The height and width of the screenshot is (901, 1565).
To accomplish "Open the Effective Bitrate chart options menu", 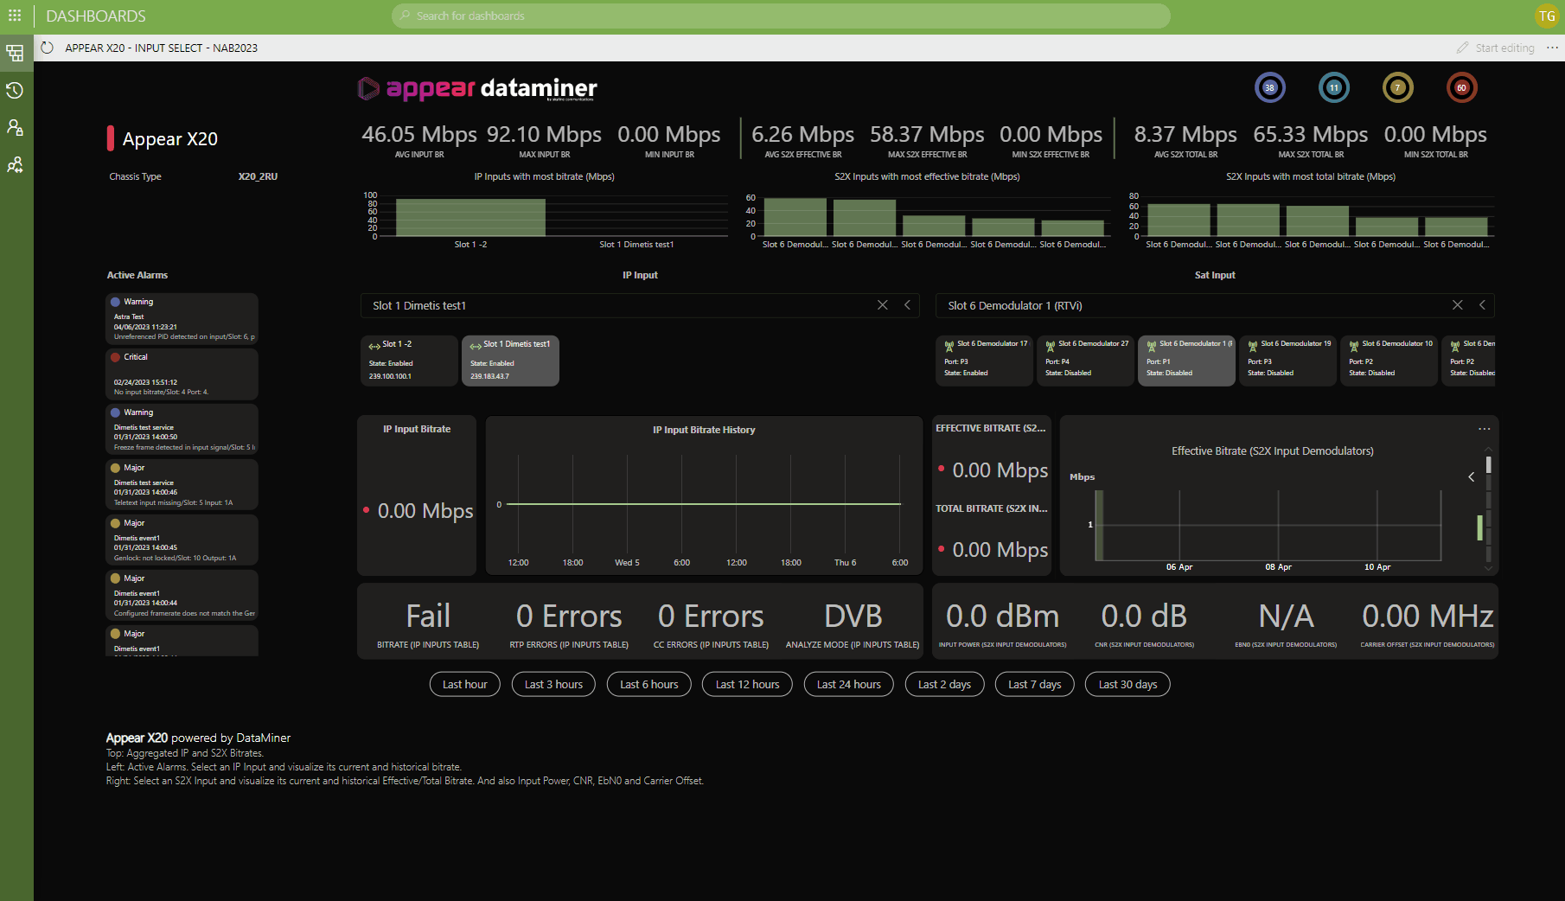I will [x=1485, y=429].
